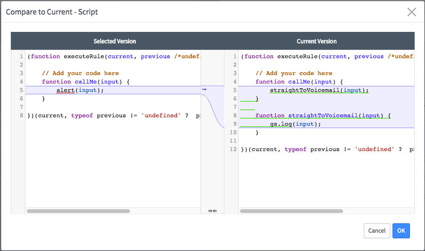The image size is (425, 251).
Task: Click the Current Version header
Action: point(317,41)
